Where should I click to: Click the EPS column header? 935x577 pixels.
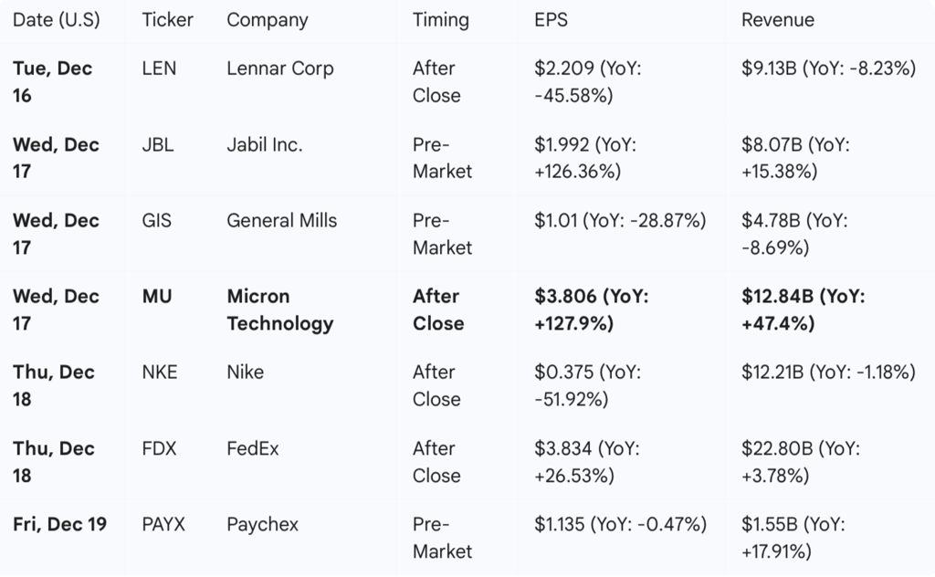[x=551, y=20]
